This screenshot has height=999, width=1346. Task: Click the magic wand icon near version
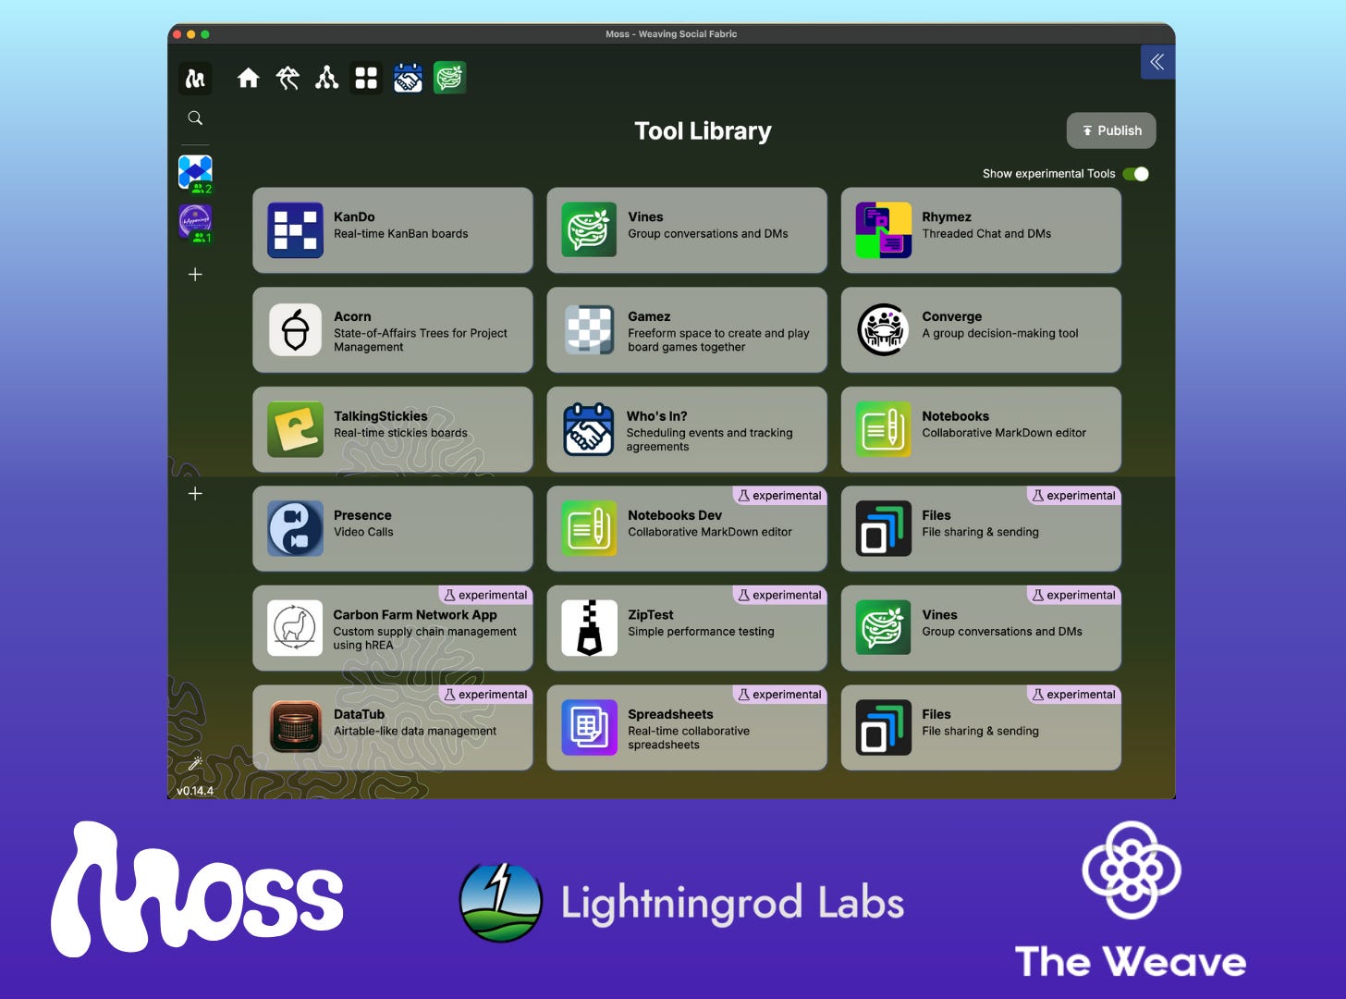coord(195,763)
